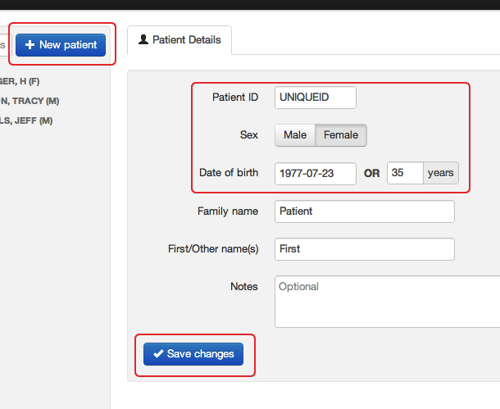Click the date of birth field showing 1977-07-23
Screen dimensions: 500x409
click(x=316, y=173)
